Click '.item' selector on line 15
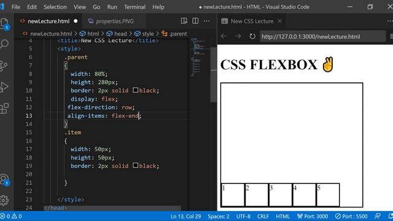393x221 pixels. click(x=72, y=133)
